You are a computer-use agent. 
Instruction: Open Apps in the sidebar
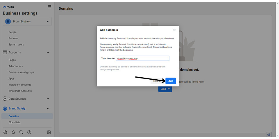pos(12,78)
